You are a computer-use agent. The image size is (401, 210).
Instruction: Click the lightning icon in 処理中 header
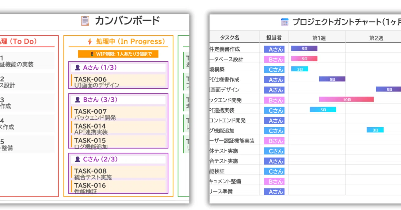90,41
